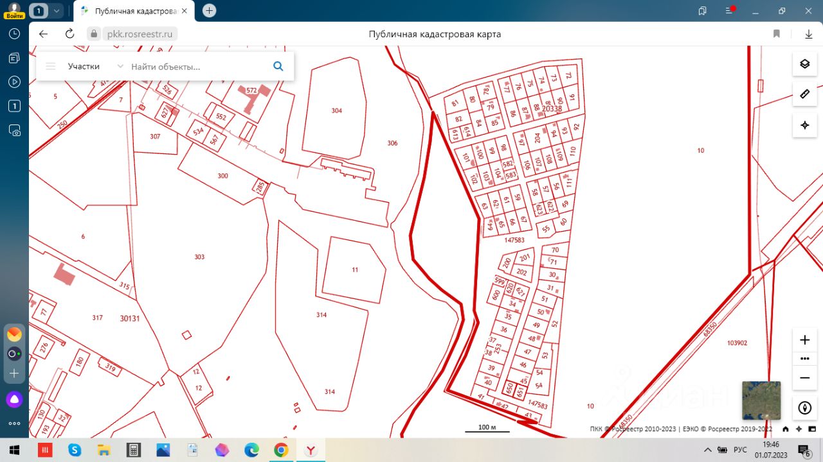Open browser downloads
823x462 pixels.
tap(809, 34)
